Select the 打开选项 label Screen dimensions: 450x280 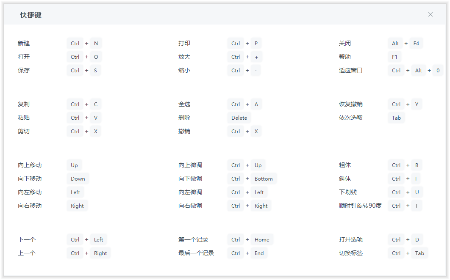click(x=351, y=239)
